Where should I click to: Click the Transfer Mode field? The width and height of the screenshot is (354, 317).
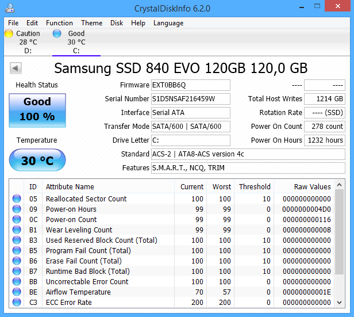click(191, 127)
